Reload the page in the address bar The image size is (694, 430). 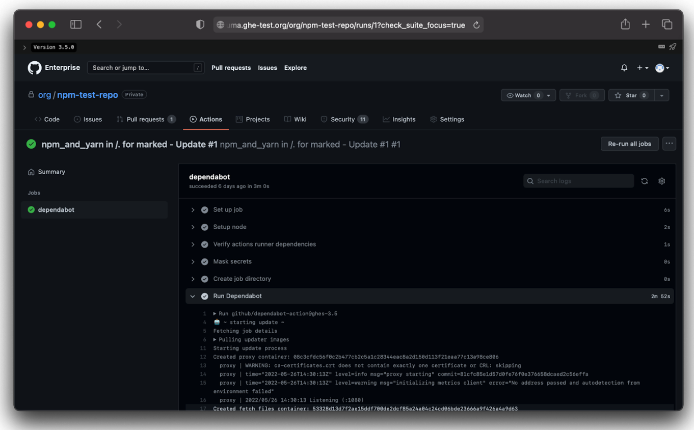click(476, 25)
